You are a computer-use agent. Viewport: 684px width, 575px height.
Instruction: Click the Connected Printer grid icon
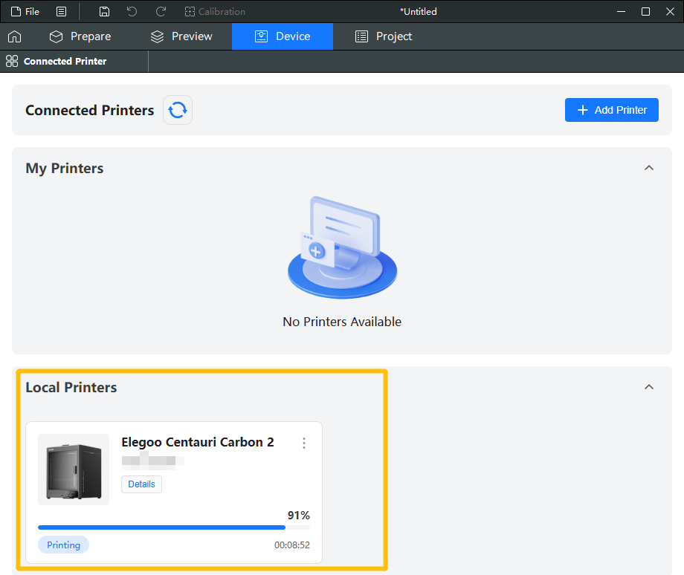[12, 61]
